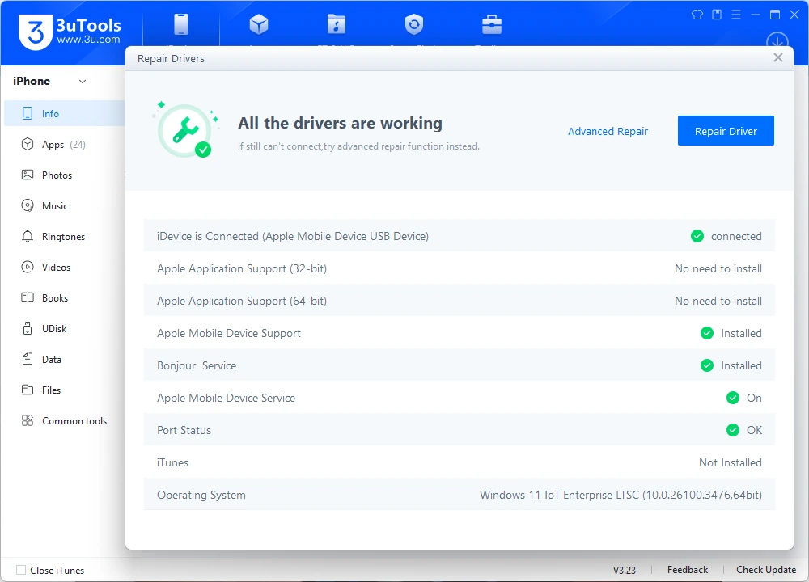Click the wrench repair status icon
This screenshot has width=809, height=582.
click(x=186, y=130)
